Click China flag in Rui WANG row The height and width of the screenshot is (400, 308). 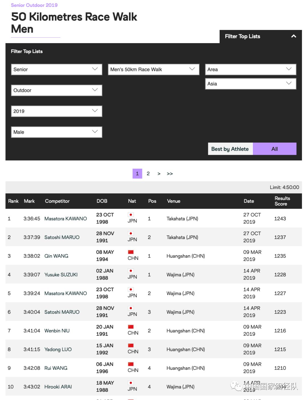point(131,364)
